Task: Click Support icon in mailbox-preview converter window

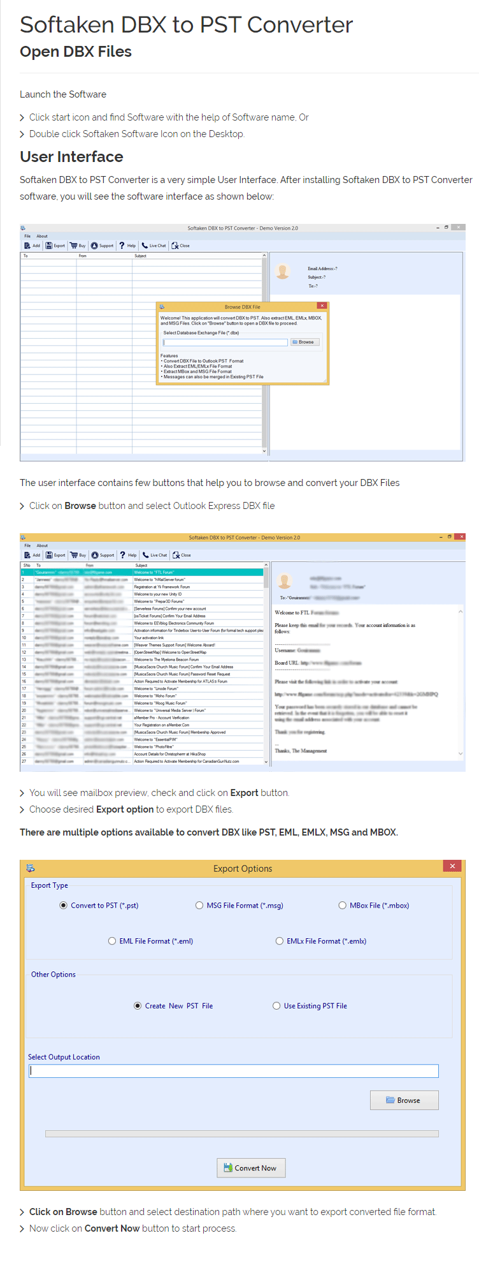Action: [x=95, y=555]
